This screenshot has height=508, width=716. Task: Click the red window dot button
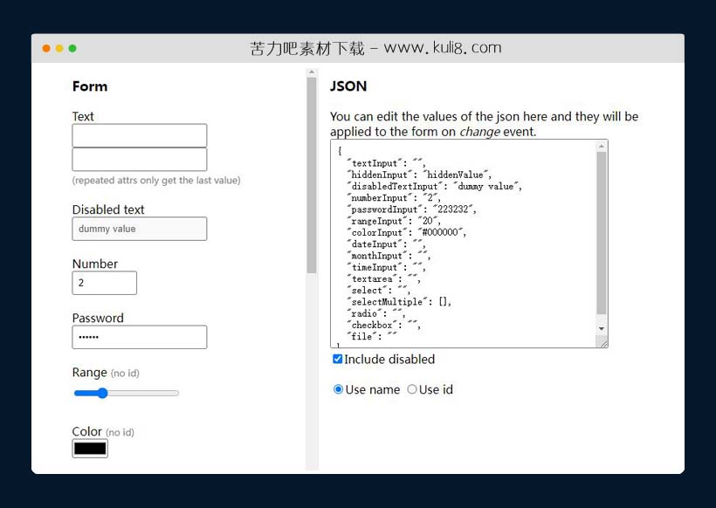[45, 50]
